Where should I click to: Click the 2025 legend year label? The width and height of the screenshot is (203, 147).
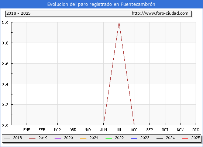point(196,138)
